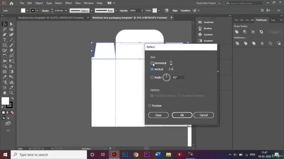Screen dimensions: 284x159
Task: Open the Window menu
Action: pos(89,3)
